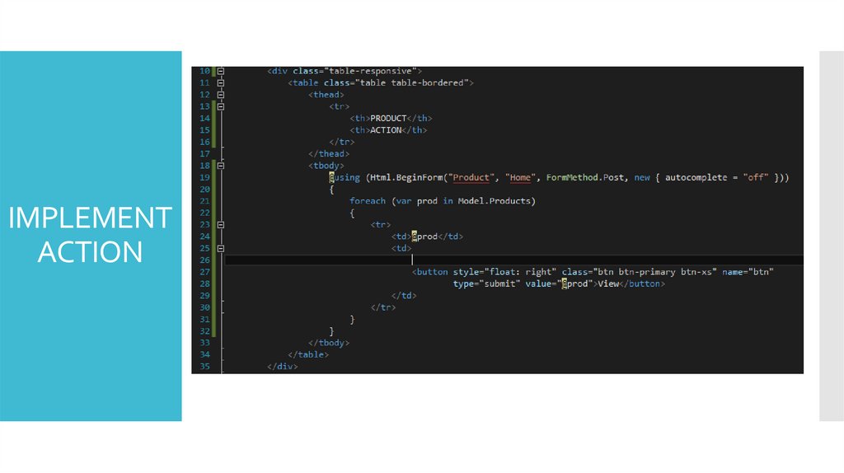Click the foreach keyword on line 21
This screenshot has height=473, width=844.
tap(367, 201)
